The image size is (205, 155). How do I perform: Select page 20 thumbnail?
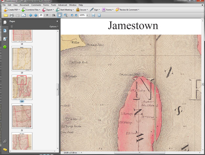pos(22,87)
